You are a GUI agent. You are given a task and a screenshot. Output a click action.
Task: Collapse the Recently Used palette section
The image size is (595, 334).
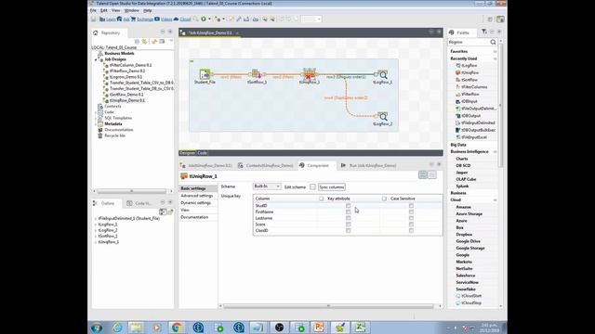pos(495,58)
